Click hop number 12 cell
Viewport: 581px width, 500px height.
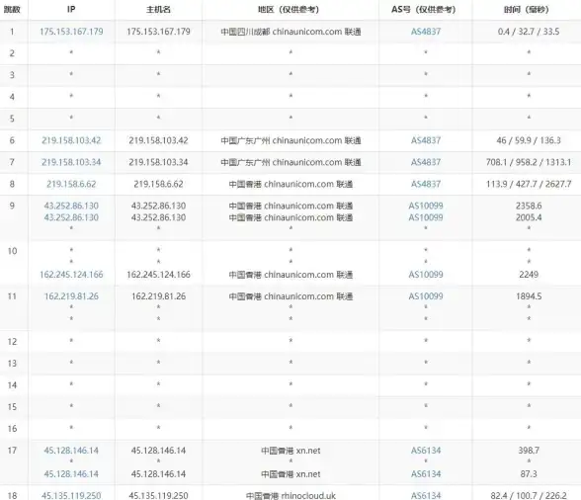click(12, 341)
